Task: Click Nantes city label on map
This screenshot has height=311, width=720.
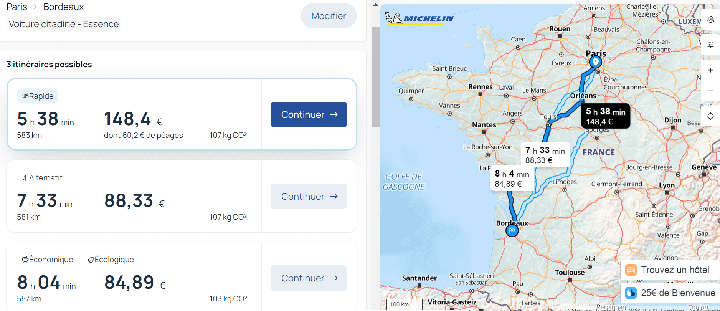Action: pos(484,125)
